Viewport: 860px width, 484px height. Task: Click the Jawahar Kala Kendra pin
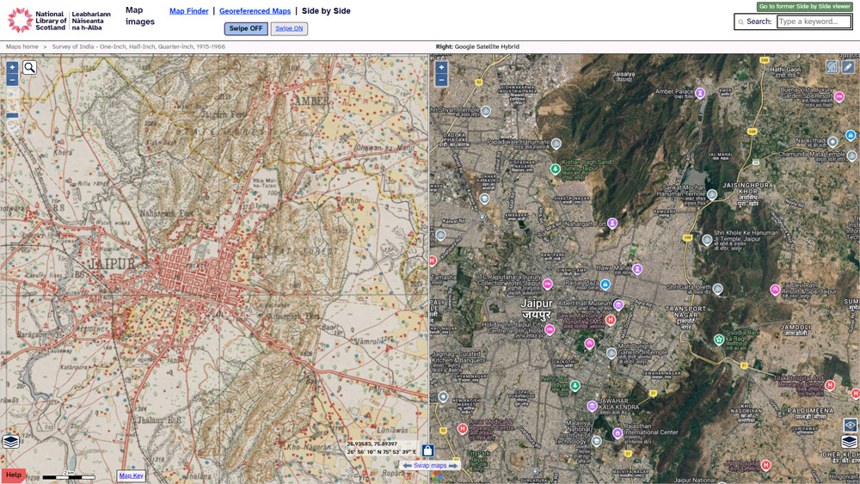point(592,406)
